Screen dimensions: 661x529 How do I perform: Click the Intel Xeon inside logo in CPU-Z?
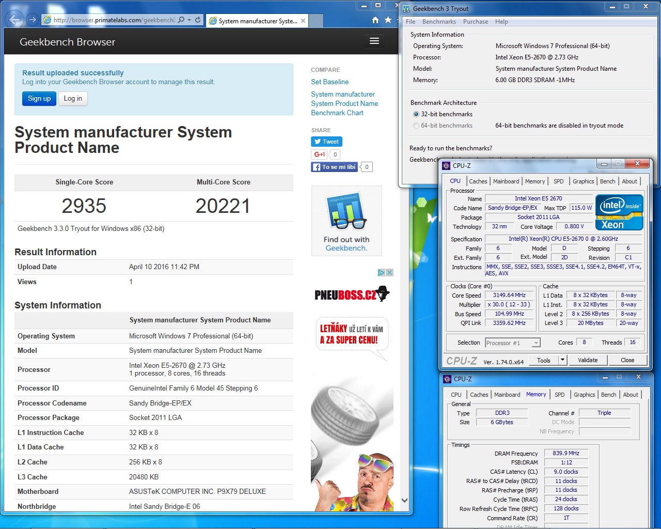pos(619,212)
